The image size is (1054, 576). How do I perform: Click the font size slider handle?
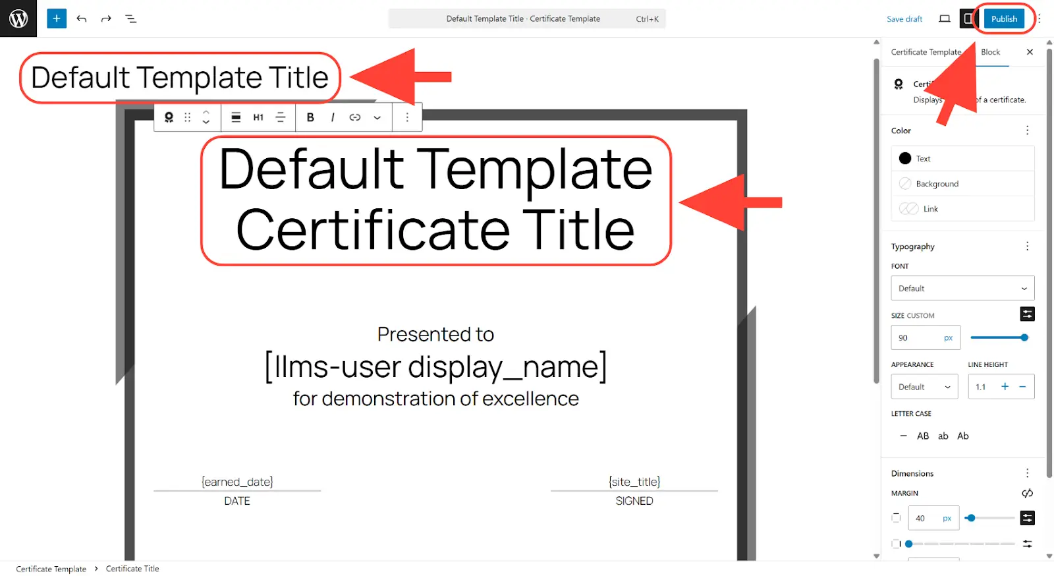pos(1024,337)
